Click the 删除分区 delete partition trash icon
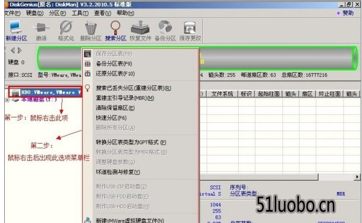362x223 pixels. [x=90, y=30]
